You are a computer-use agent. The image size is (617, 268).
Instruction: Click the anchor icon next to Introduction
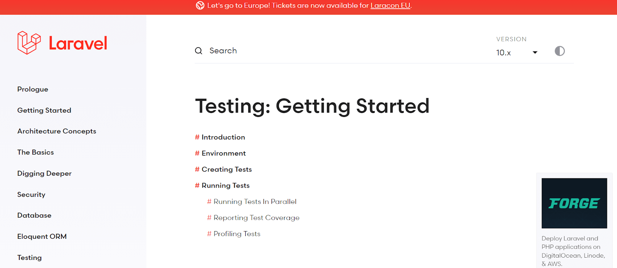(x=197, y=137)
